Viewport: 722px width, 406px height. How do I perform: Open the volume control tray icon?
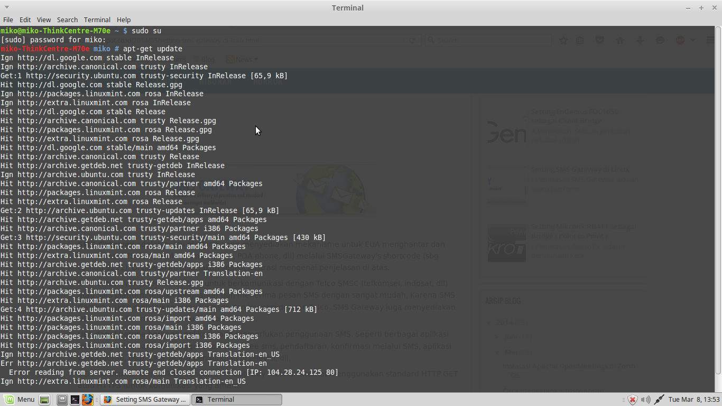(646, 400)
